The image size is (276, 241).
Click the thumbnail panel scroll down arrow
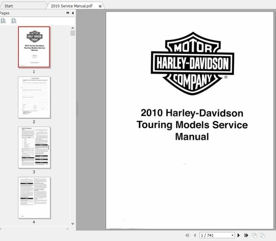tap(73, 224)
